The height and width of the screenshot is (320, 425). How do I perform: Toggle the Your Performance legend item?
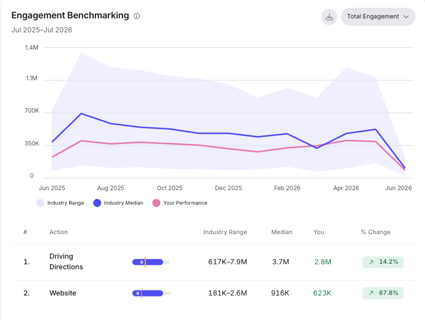point(180,203)
